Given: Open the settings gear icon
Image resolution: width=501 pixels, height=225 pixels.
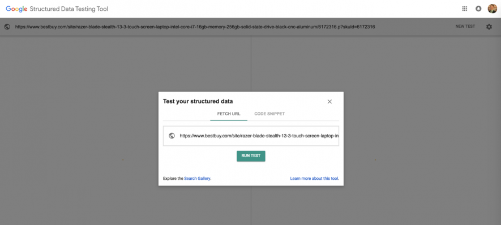Looking at the screenshot, I should click(x=489, y=27).
